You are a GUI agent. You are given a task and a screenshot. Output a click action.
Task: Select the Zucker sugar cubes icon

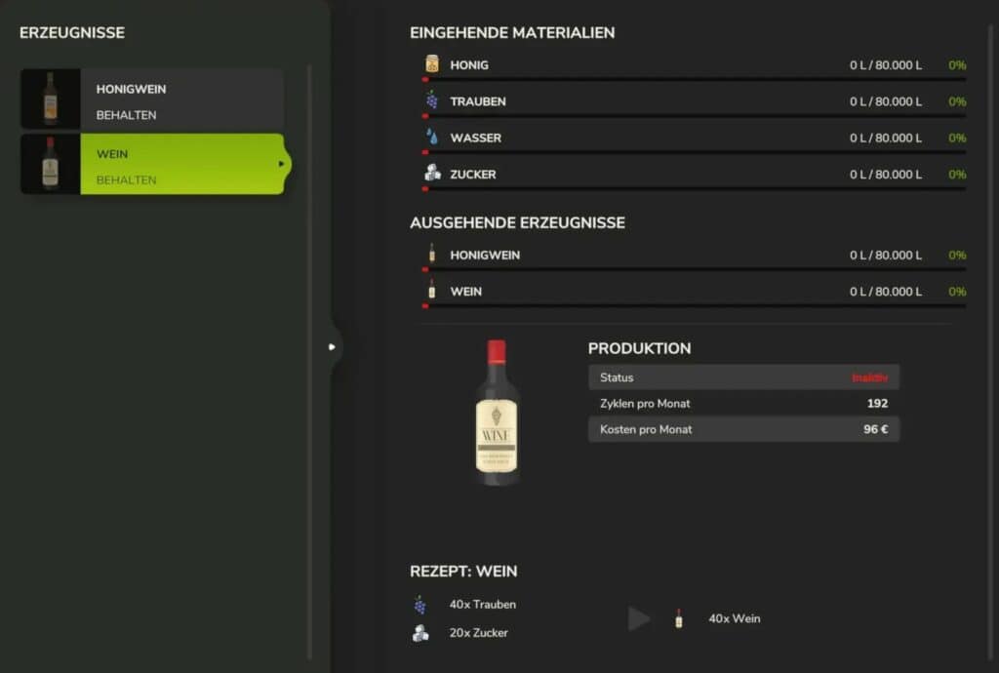(x=430, y=173)
